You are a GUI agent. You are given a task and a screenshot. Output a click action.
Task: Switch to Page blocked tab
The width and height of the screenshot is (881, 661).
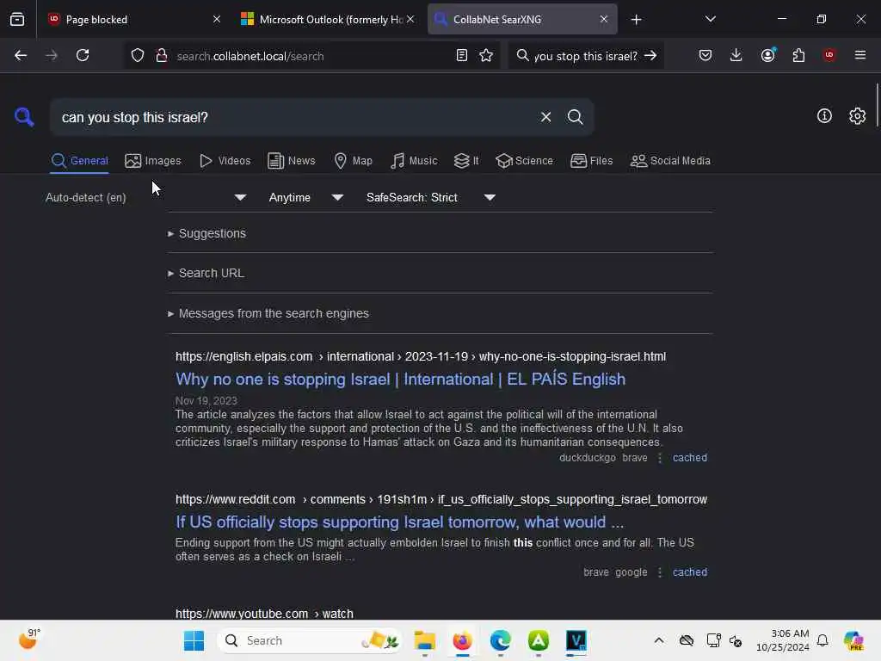coord(133,19)
